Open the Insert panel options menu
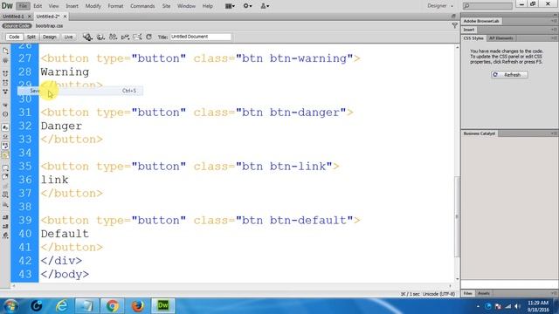Image resolution: width=559 pixels, height=314 pixels. point(554,30)
